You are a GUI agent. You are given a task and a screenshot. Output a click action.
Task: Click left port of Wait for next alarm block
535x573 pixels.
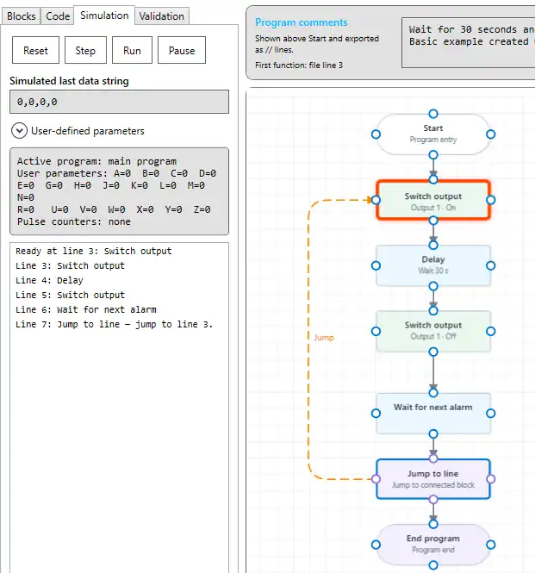[376, 414]
